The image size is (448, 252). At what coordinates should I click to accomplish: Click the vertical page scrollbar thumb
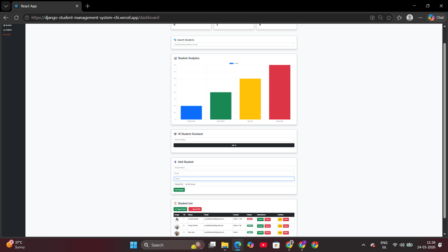click(444, 131)
